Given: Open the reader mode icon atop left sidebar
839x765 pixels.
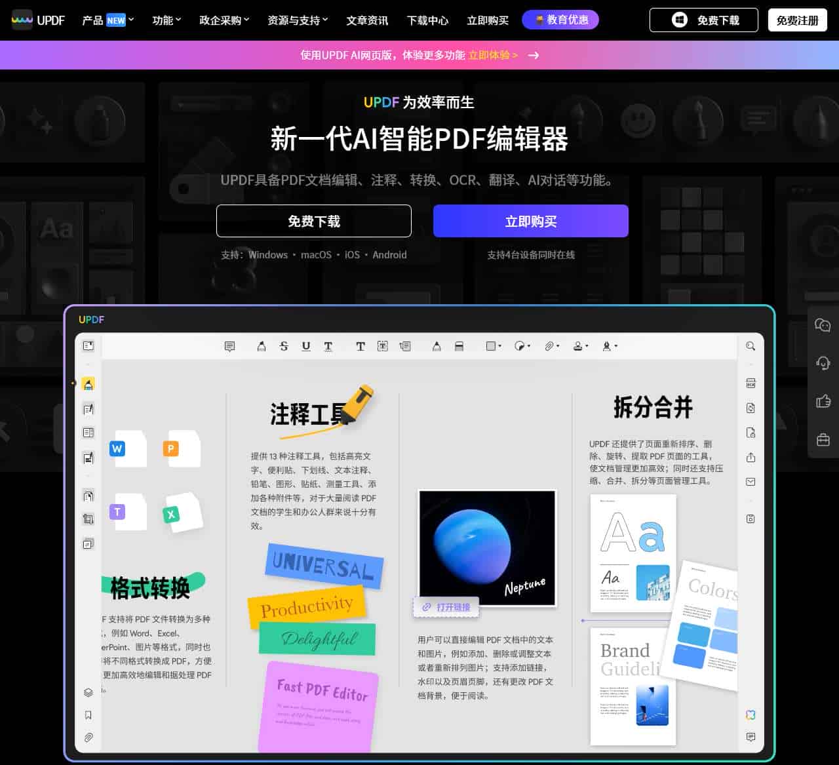Looking at the screenshot, I should (x=88, y=345).
